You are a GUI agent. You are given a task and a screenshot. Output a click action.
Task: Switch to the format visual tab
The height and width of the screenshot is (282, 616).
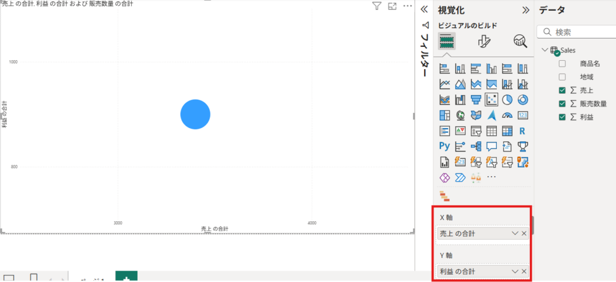click(484, 41)
